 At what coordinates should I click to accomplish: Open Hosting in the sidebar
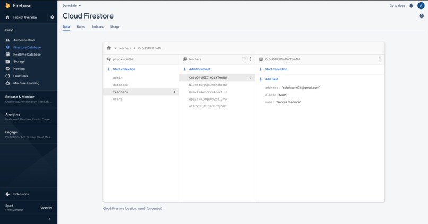(x=19, y=69)
